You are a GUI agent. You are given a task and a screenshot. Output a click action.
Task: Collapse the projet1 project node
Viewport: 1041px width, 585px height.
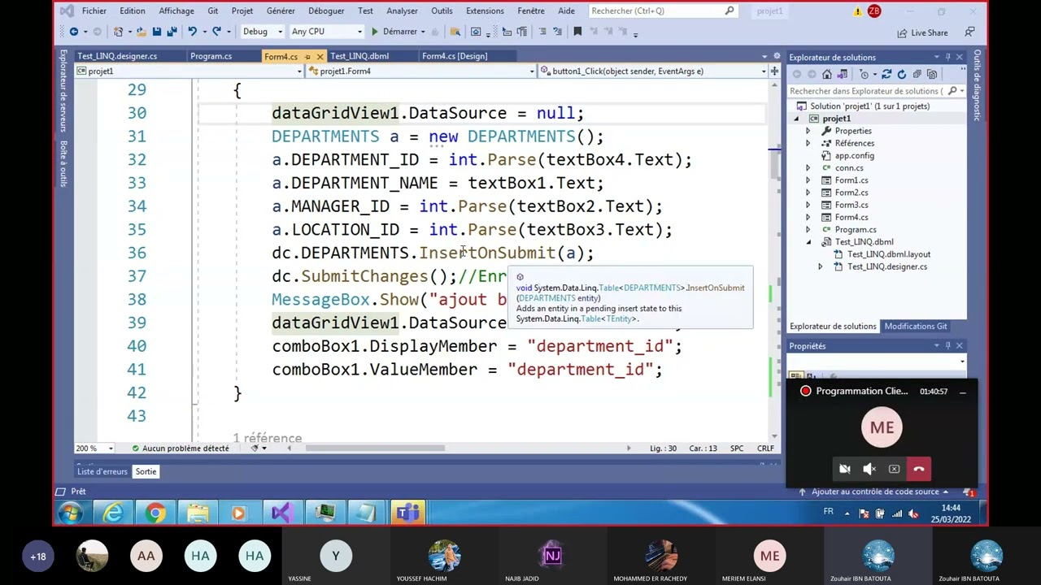797,119
